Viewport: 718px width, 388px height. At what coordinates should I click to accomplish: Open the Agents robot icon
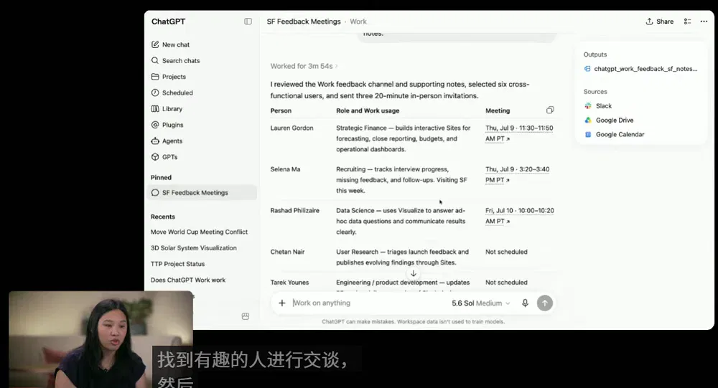155,141
